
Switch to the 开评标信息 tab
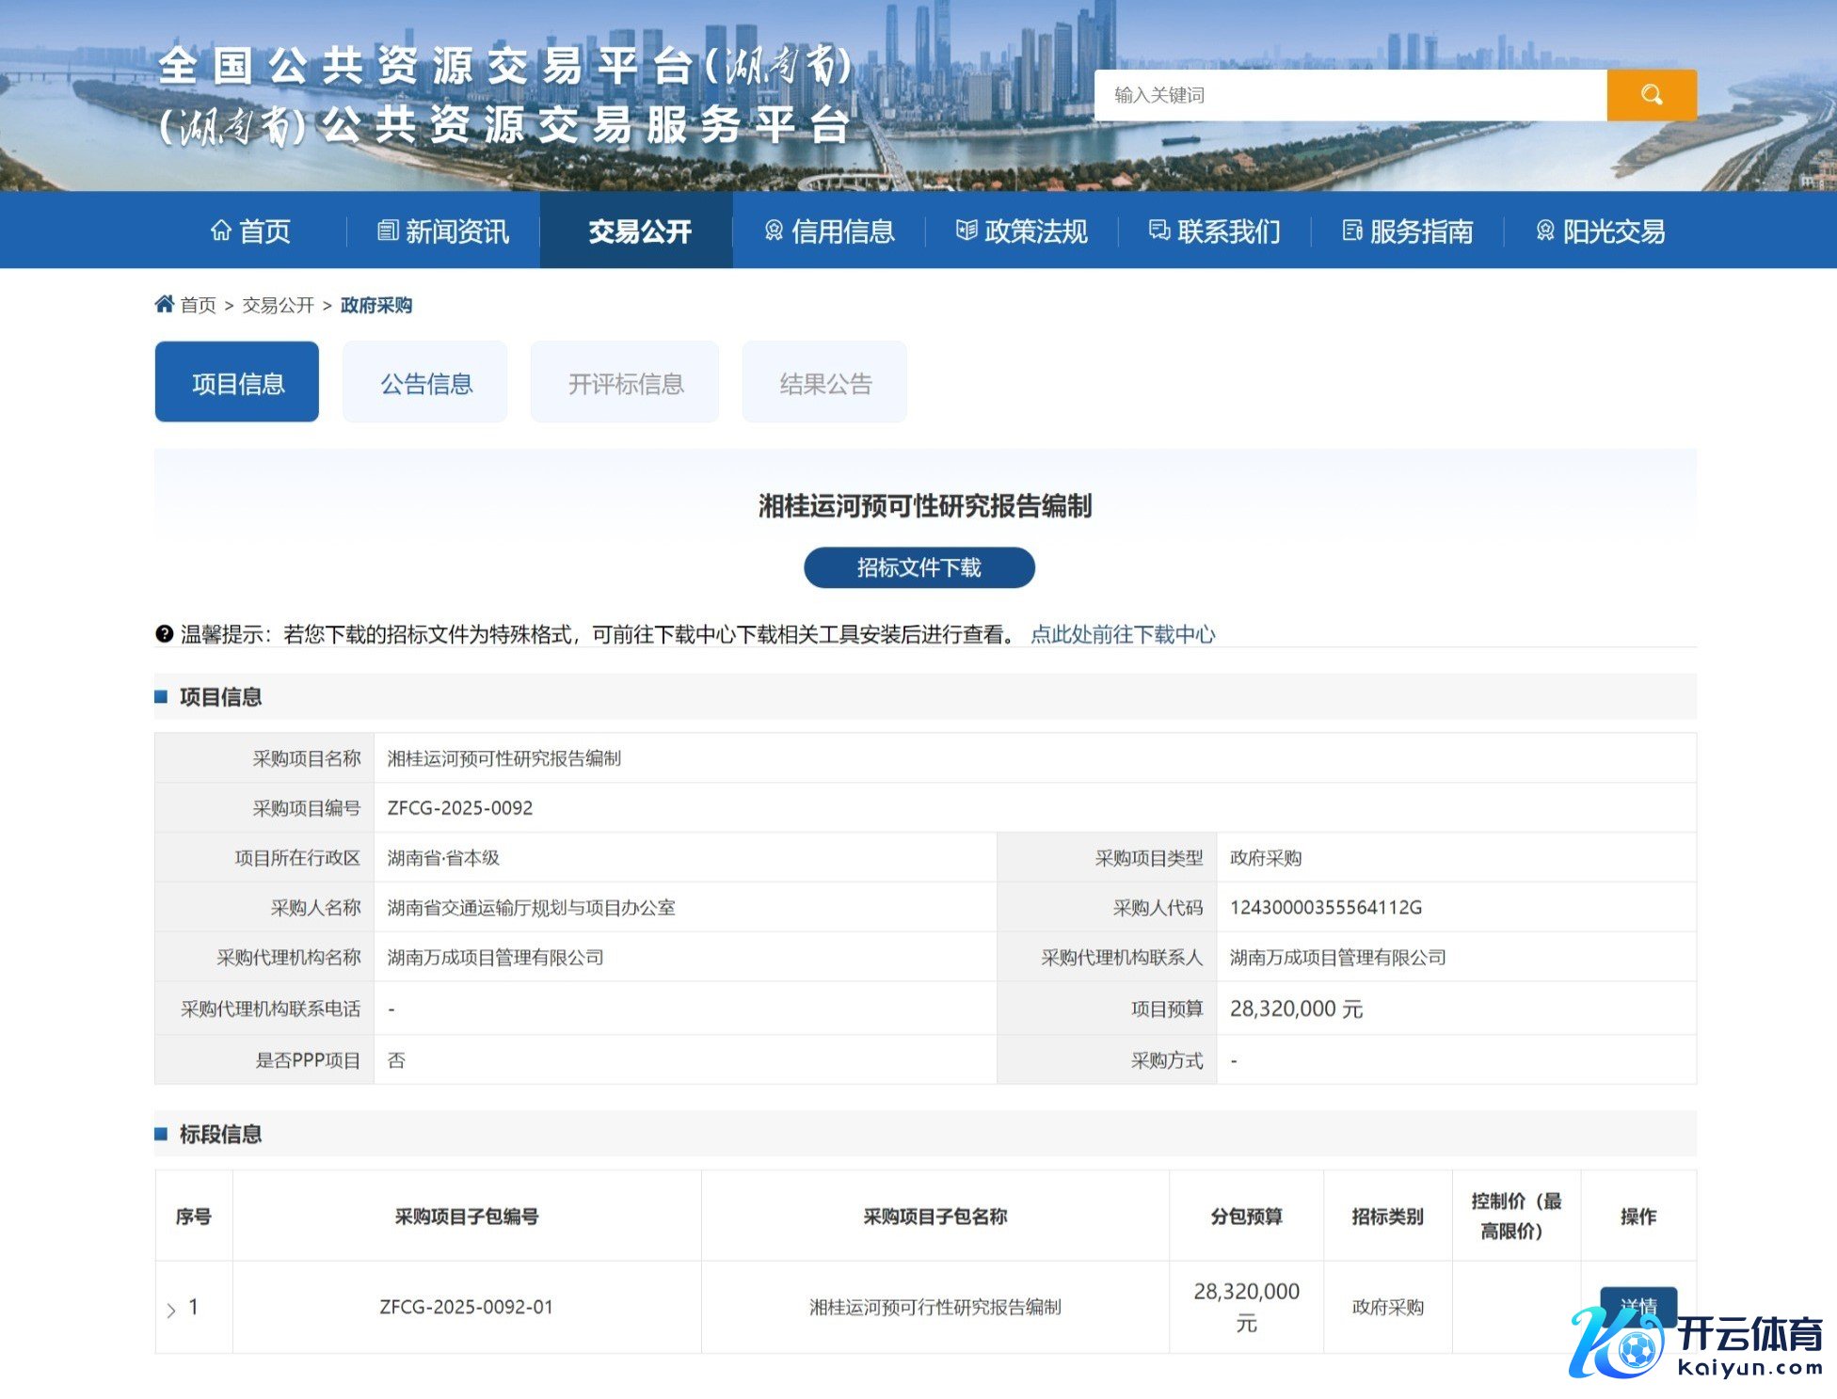pos(625,383)
